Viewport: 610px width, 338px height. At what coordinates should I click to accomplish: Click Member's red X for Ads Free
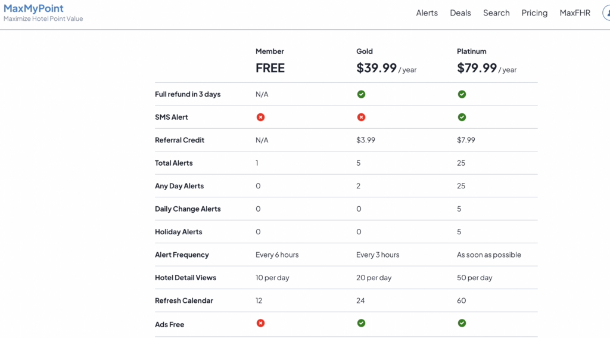pyautogui.click(x=260, y=323)
